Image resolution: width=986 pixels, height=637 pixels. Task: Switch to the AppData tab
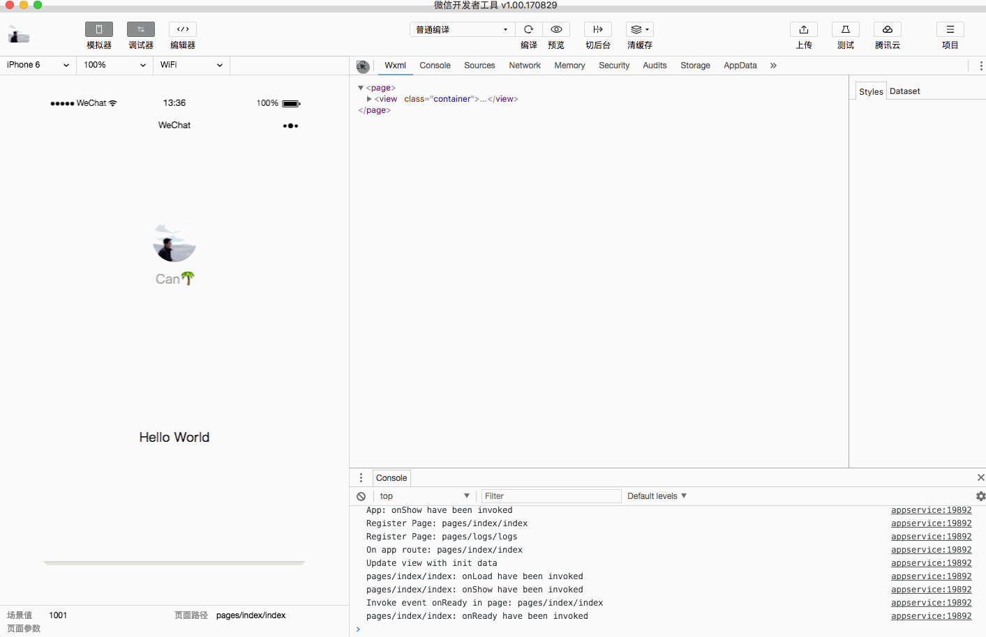740,66
